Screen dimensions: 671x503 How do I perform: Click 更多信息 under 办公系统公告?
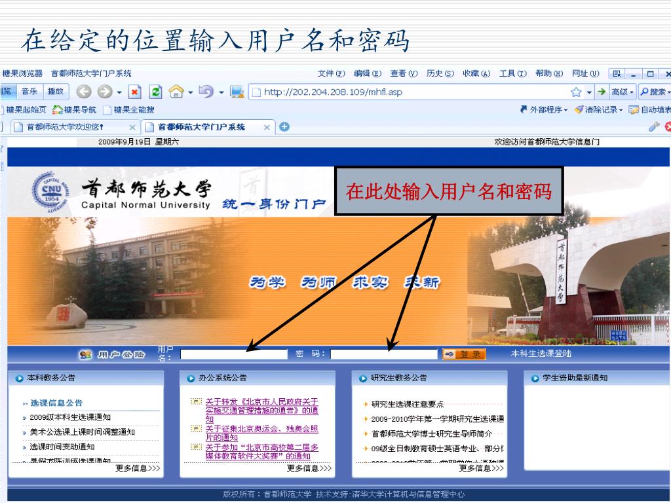pyautogui.click(x=309, y=468)
